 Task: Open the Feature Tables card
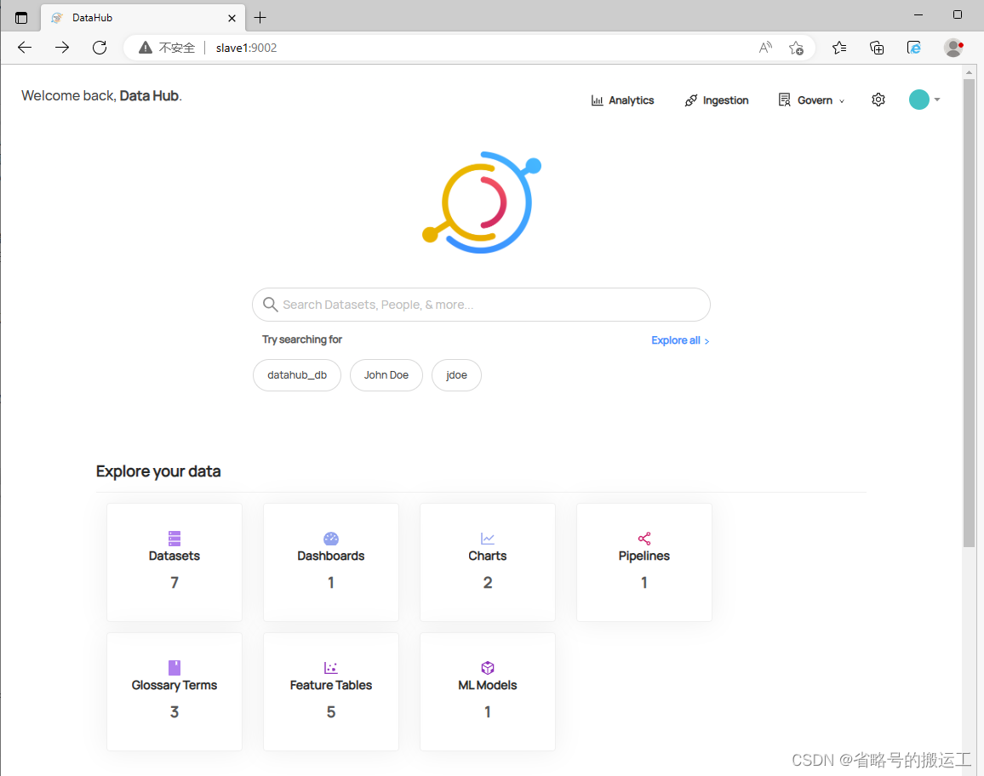coord(331,691)
